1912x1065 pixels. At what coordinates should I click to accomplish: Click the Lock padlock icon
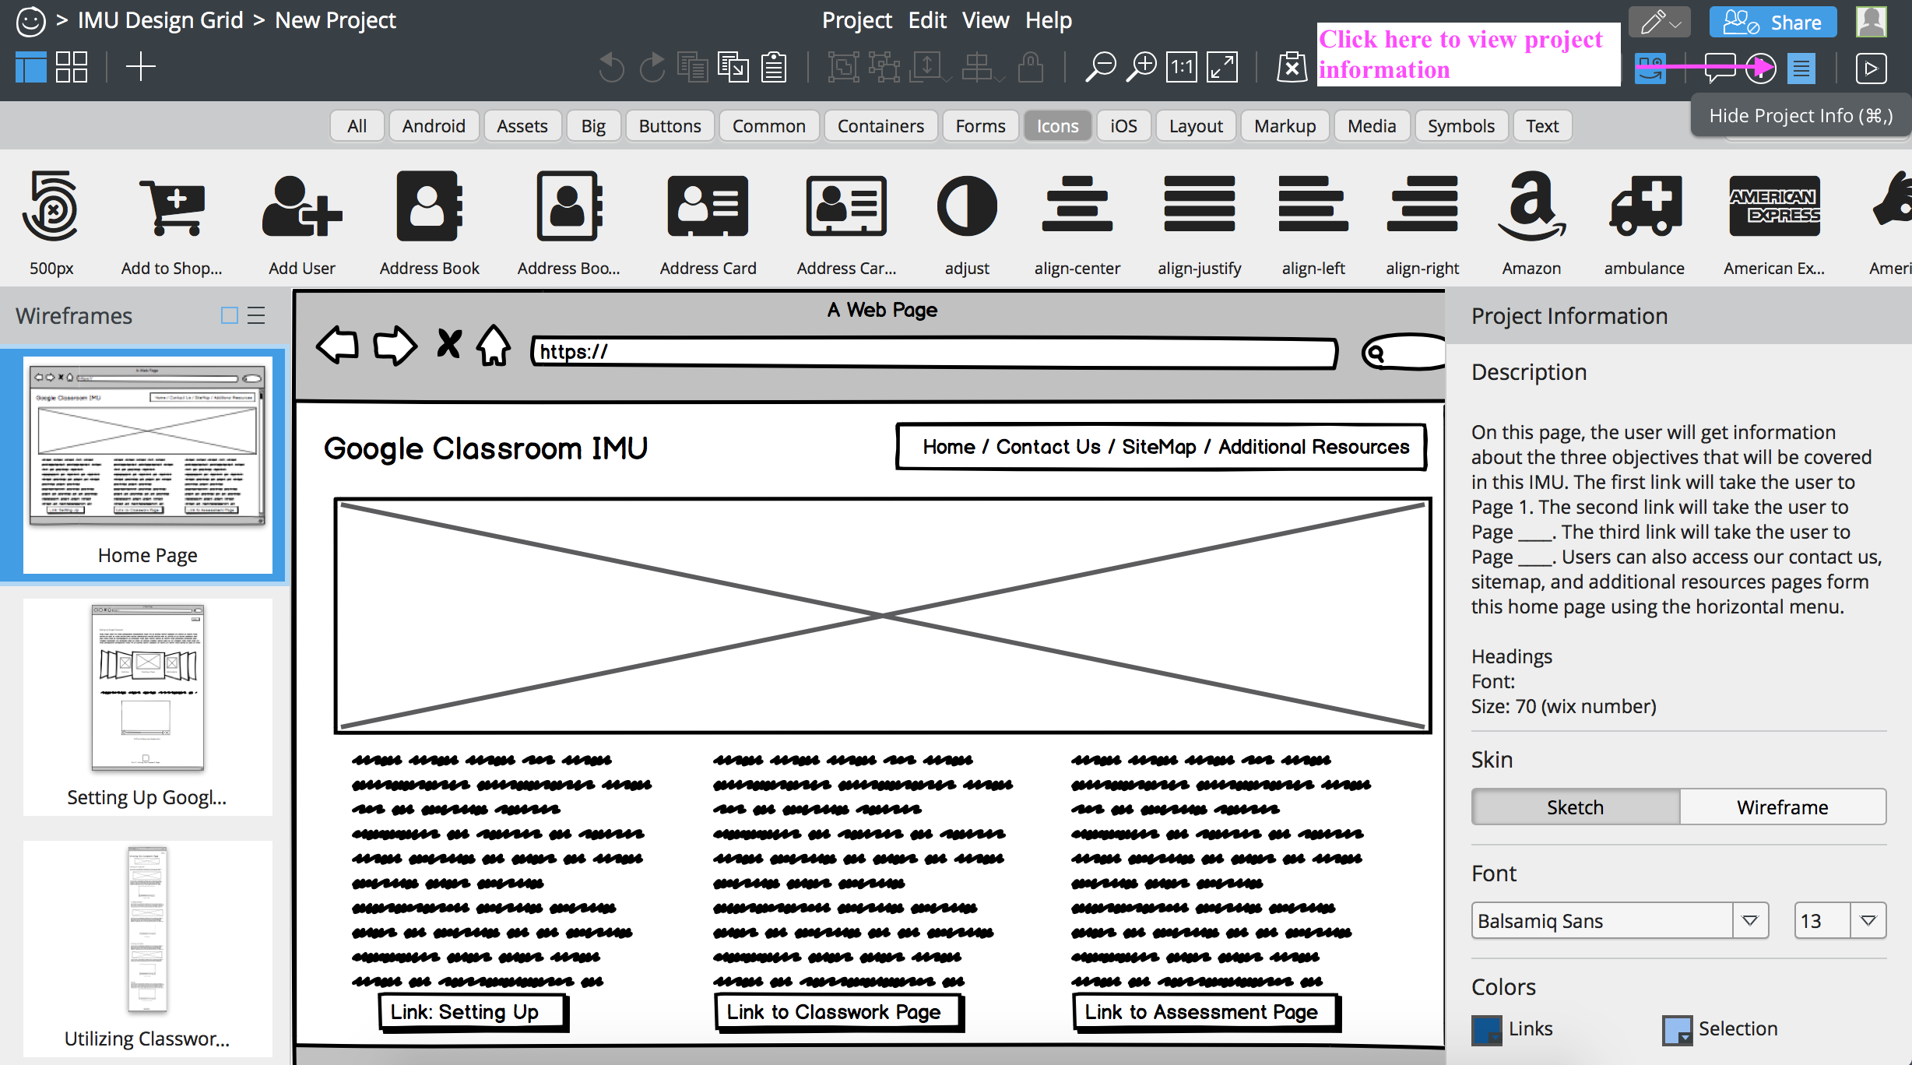point(1030,68)
